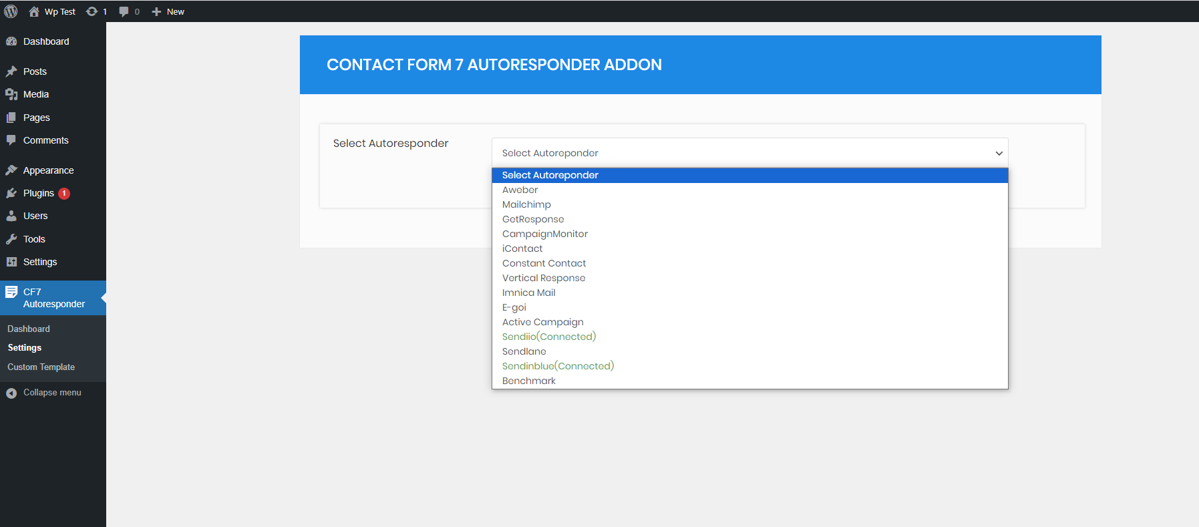The image size is (1199, 527).
Task: Click the Users person icon
Action: point(11,216)
